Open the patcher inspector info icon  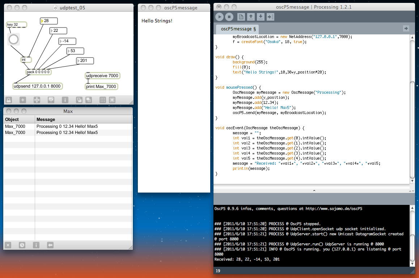[65, 100]
